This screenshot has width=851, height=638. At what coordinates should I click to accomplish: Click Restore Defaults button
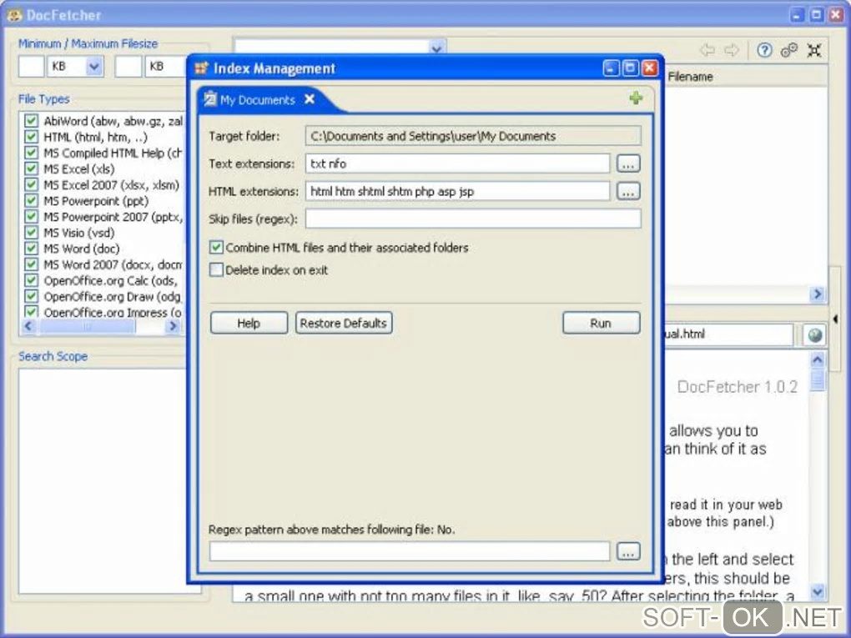(344, 324)
